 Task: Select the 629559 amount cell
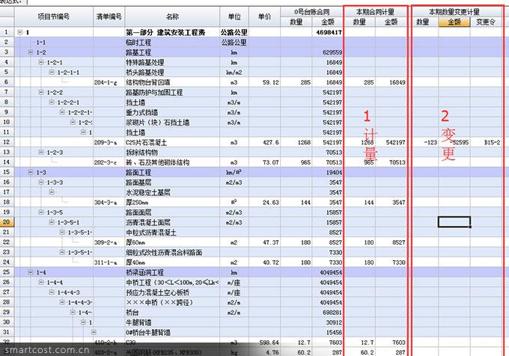327,52
